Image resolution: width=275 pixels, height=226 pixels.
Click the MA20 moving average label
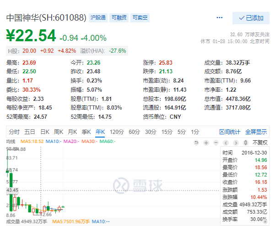71,141
